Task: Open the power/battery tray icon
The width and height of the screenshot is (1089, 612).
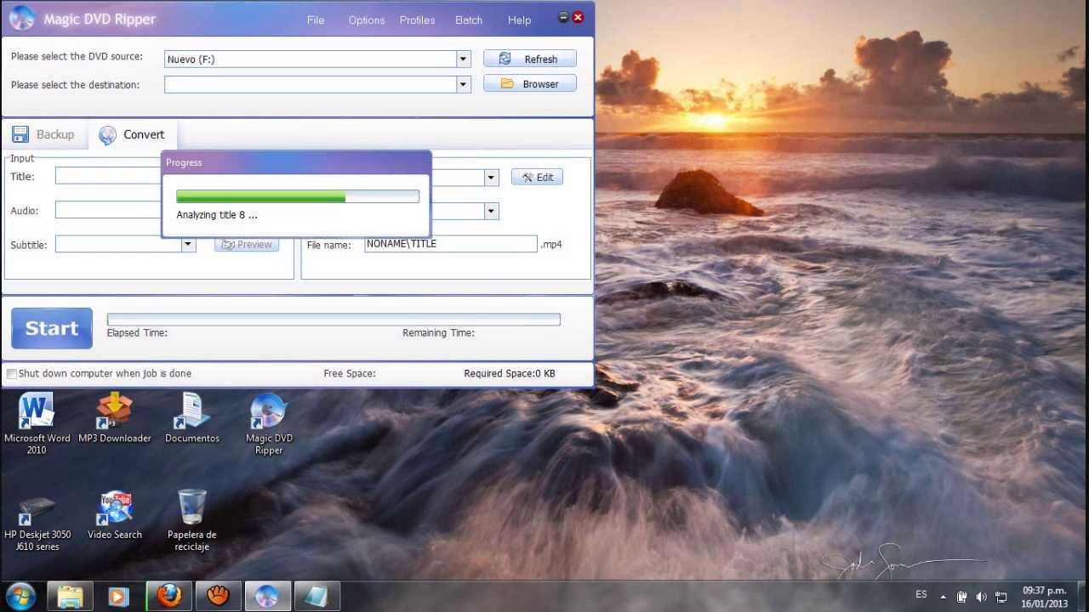Action: (962, 597)
